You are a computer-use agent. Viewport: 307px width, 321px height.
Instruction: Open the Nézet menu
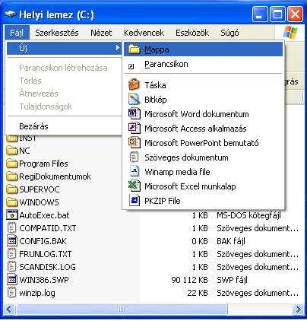101,33
